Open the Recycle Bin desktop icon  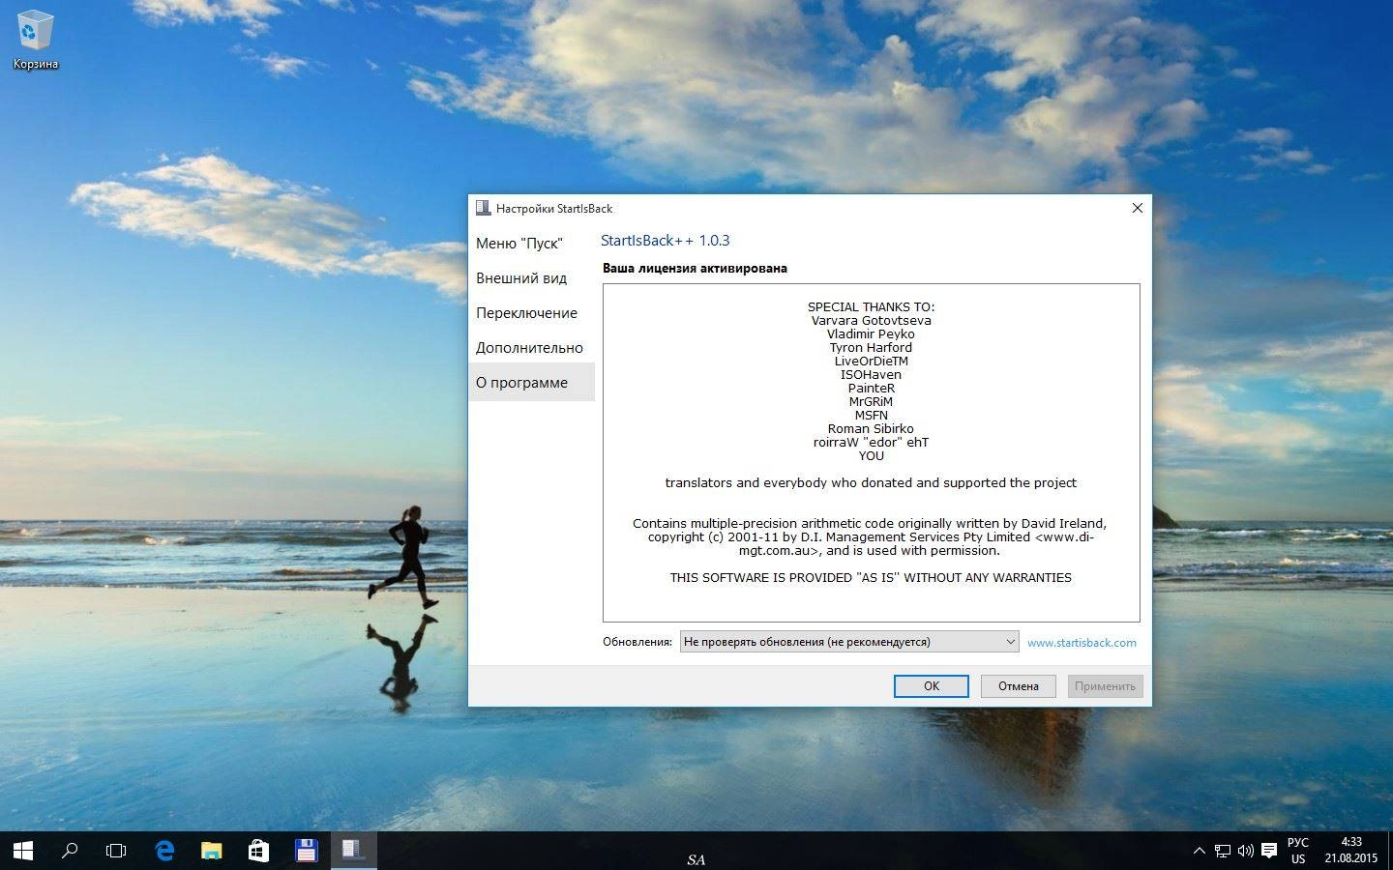click(35, 42)
